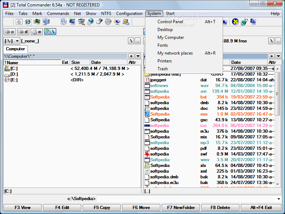
Task: Click the F5 Copy button
Action: pyautogui.click(x=102, y=208)
